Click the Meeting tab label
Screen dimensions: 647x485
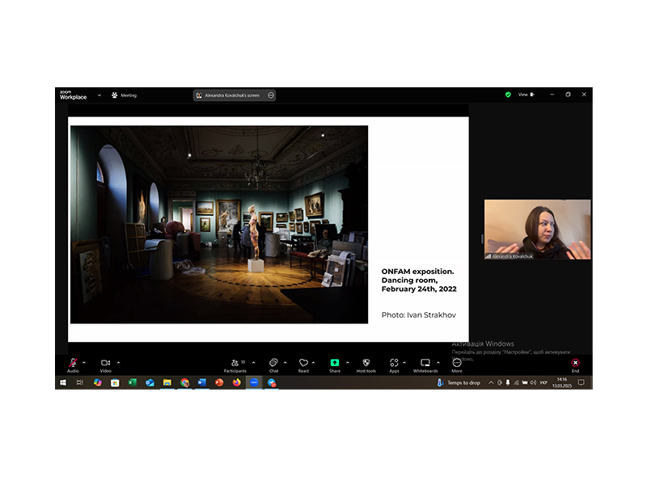click(x=128, y=95)
